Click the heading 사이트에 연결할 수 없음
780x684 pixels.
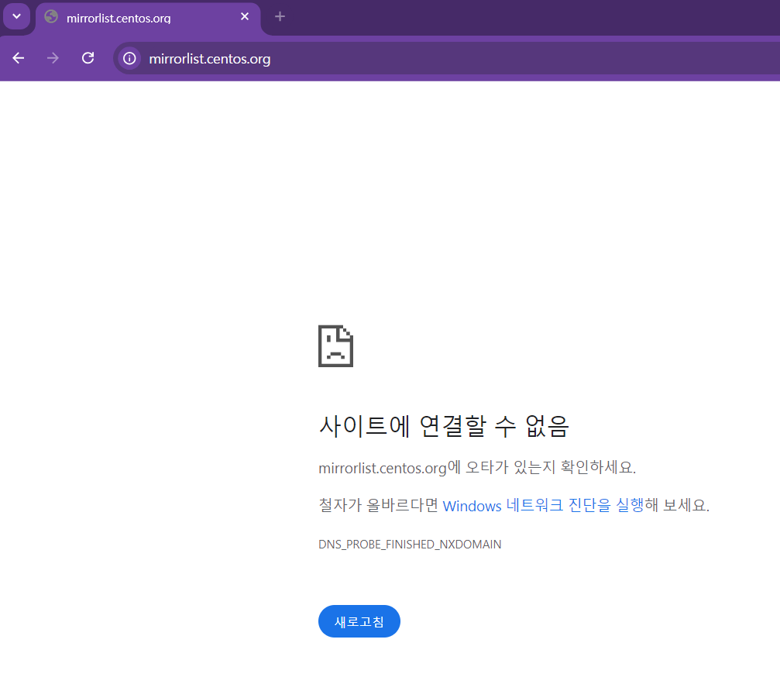point(444,426)
